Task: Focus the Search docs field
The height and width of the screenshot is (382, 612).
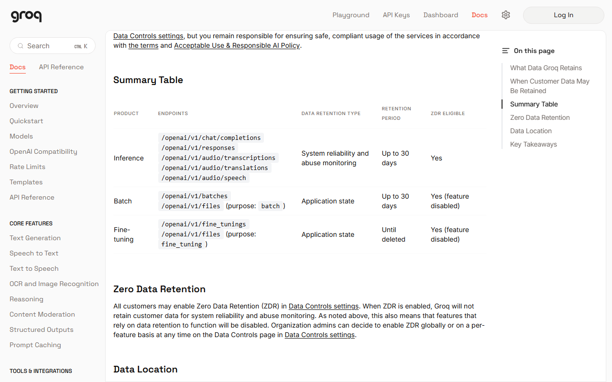Action: pos(53,46)
